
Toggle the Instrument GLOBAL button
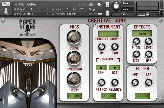(109, 96)
